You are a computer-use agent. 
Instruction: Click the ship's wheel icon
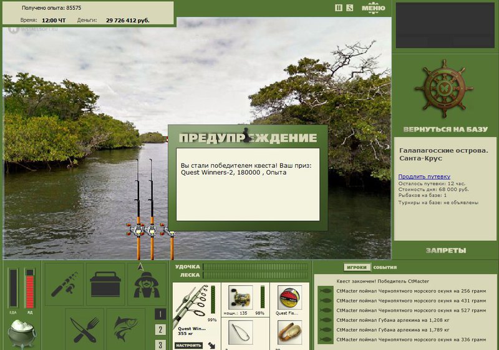tap(443, 89)
